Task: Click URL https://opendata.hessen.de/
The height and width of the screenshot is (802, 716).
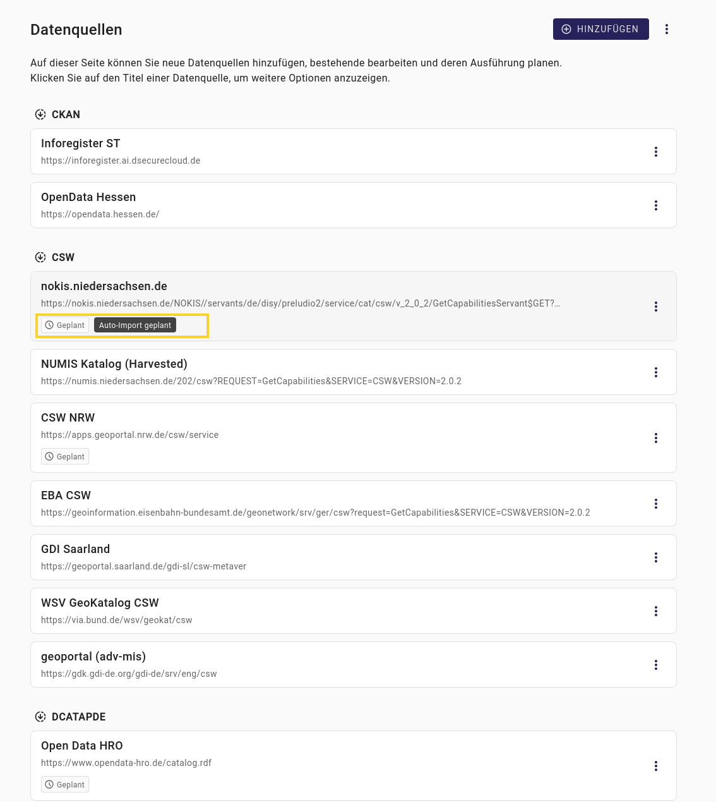Action: [100, 214]
